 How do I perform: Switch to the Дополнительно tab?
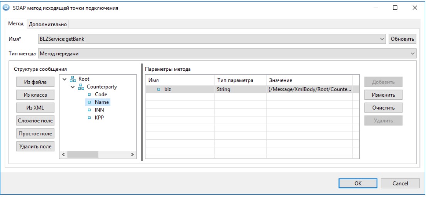pyautogui.click(x=48, y=24)
